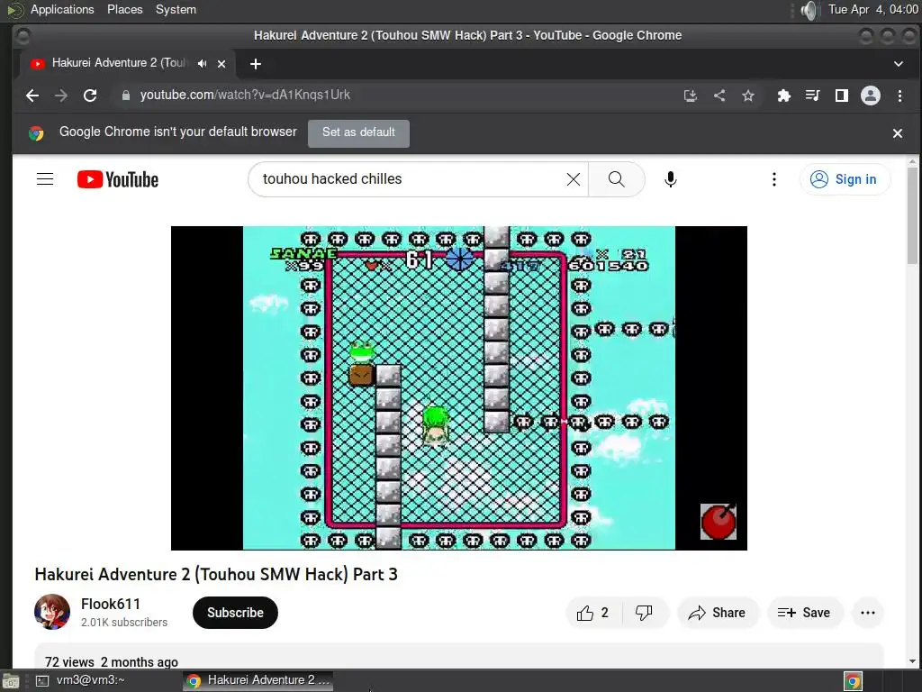The width and height of the screenshot is (922, 692).
Task: Save the video to a playlist
Action: tap(804, 613)
